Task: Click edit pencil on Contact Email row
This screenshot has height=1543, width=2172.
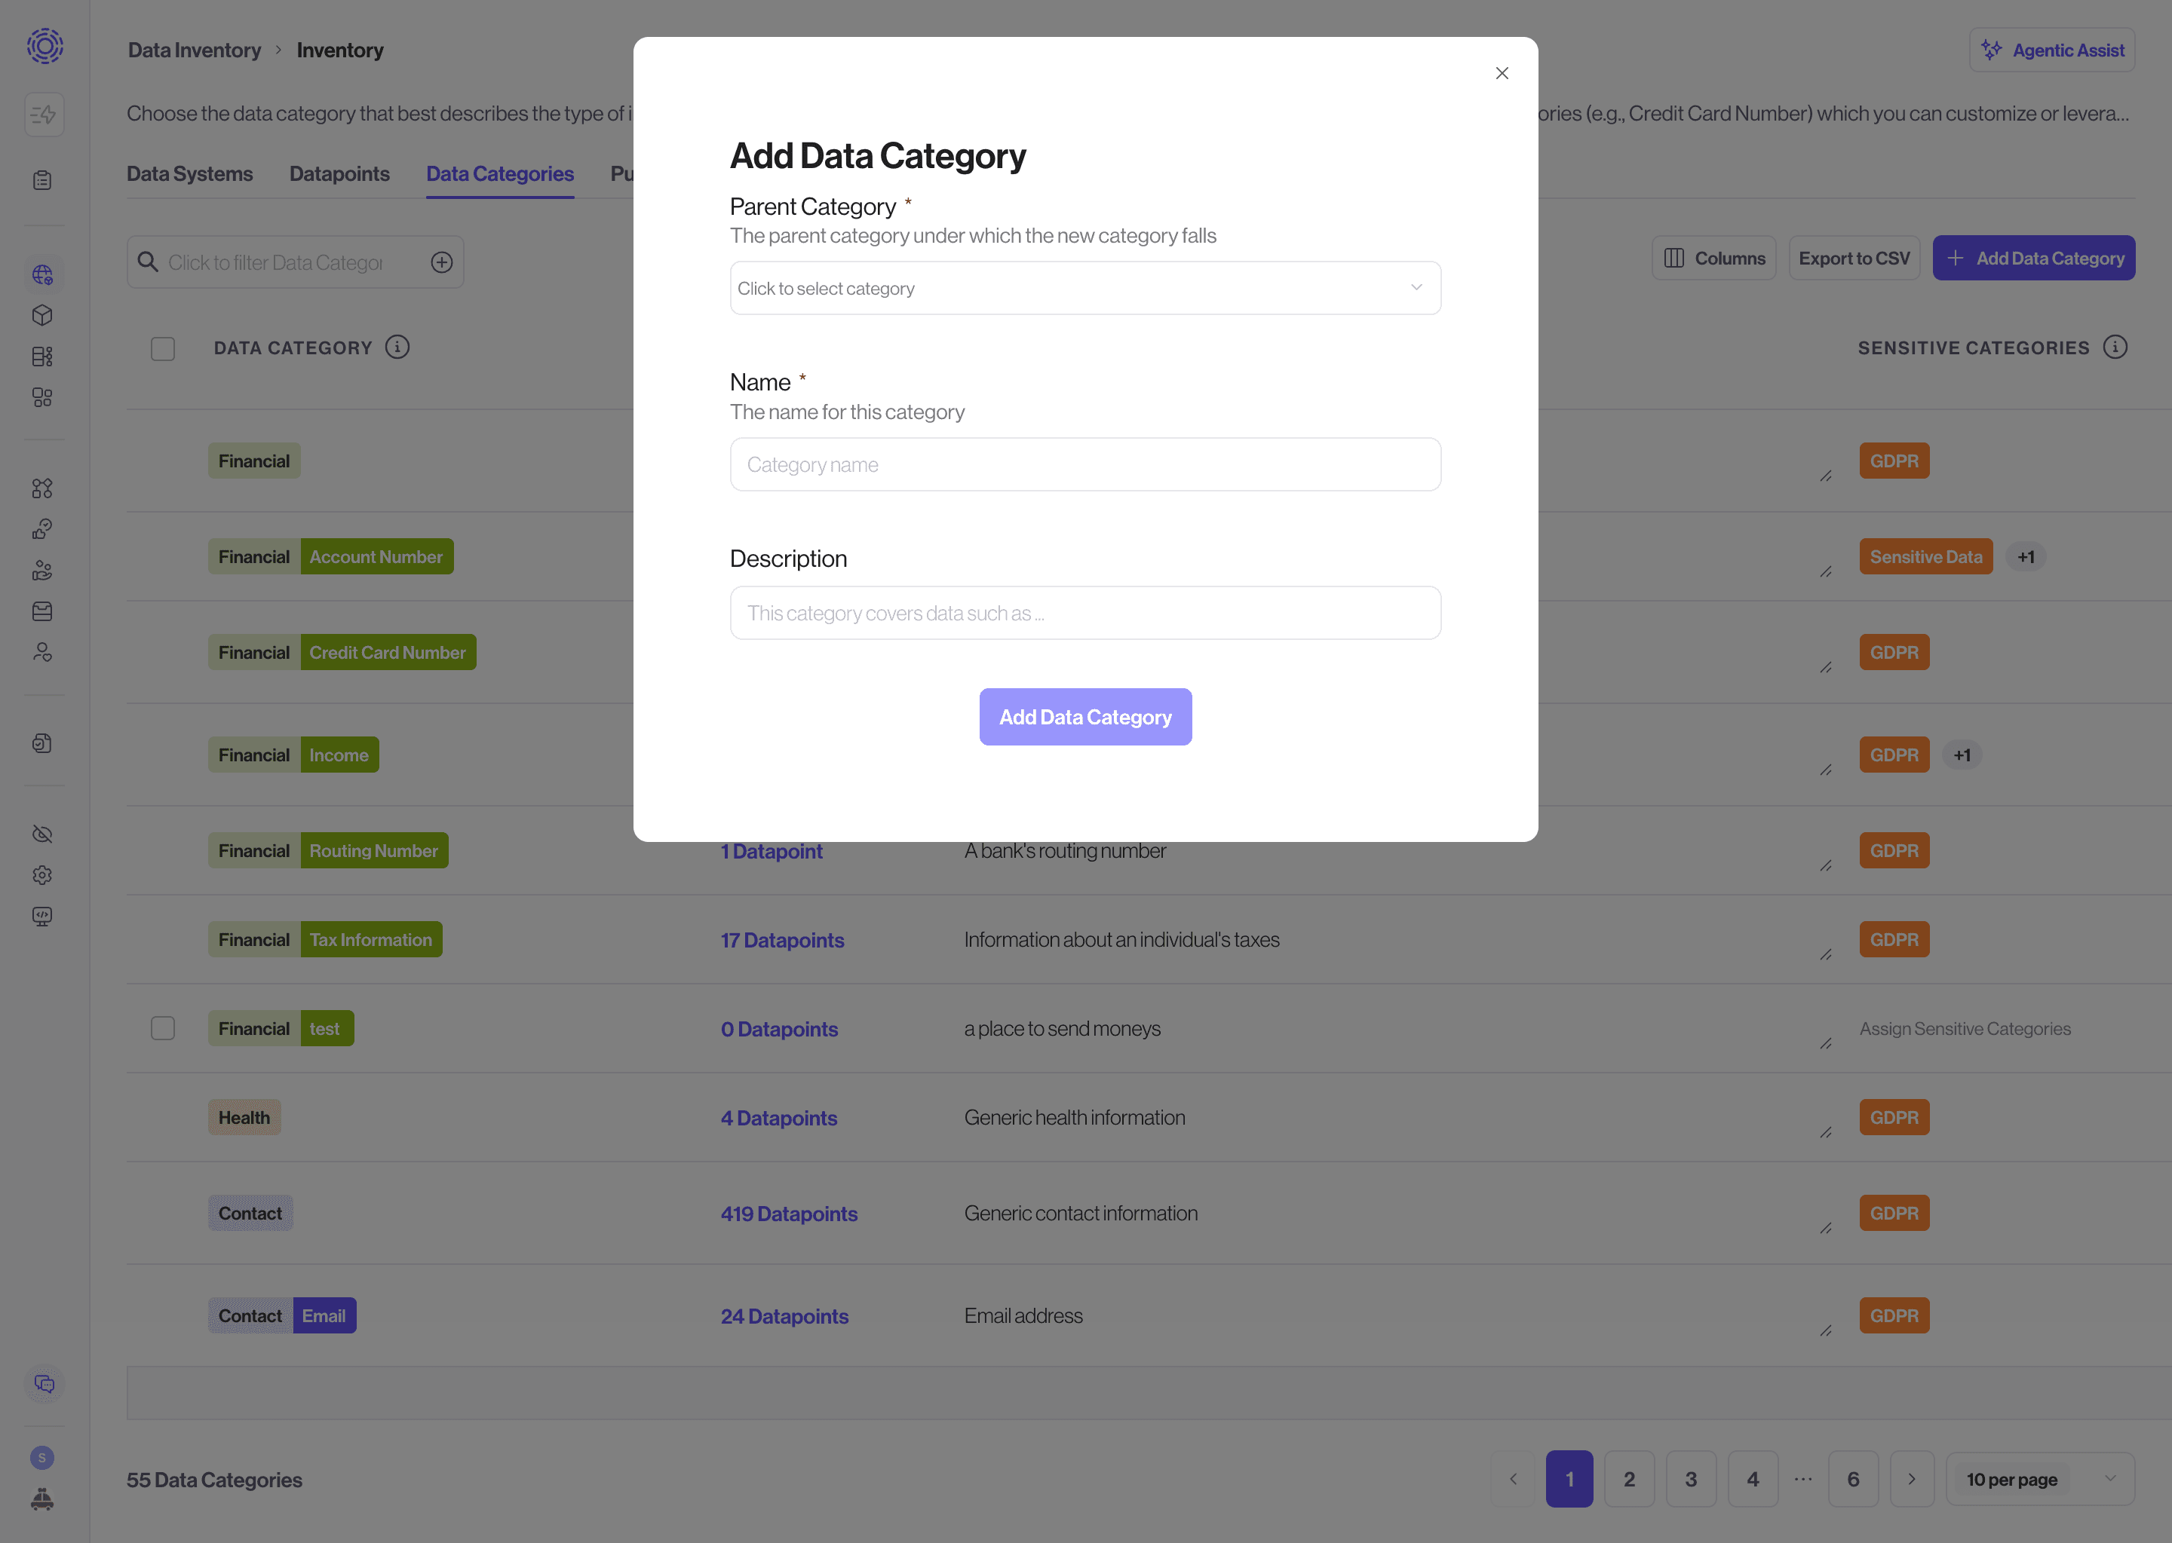Action: [1826, 1331]
